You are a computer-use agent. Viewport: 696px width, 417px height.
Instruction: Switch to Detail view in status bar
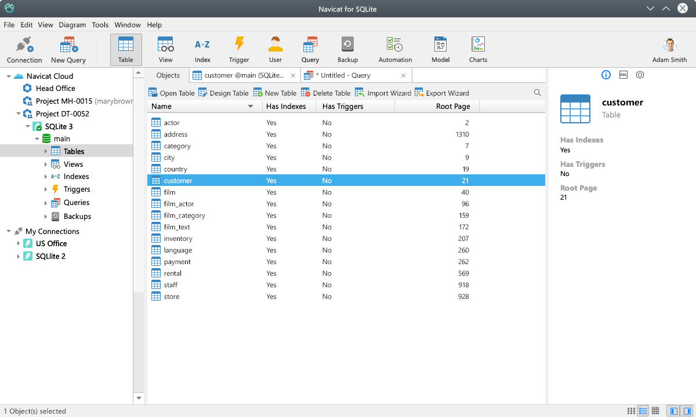[643, 411]
